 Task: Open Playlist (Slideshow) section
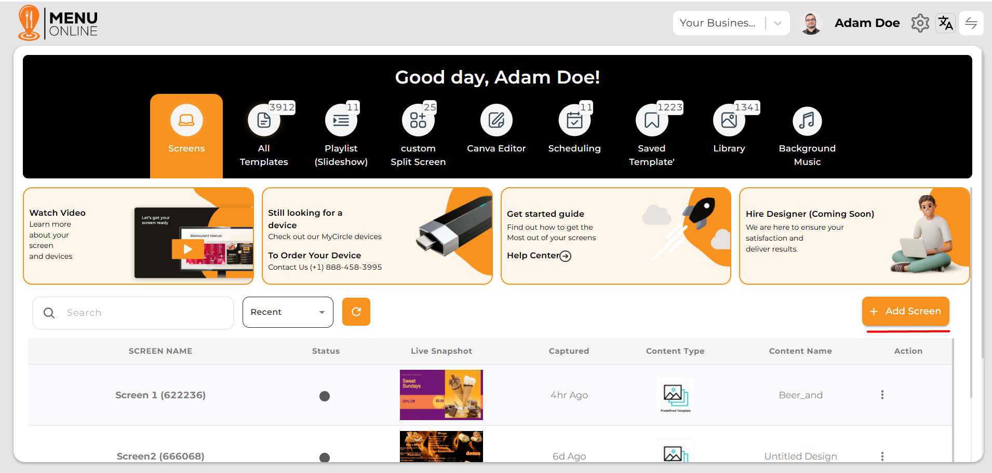[x=341, y=121]
